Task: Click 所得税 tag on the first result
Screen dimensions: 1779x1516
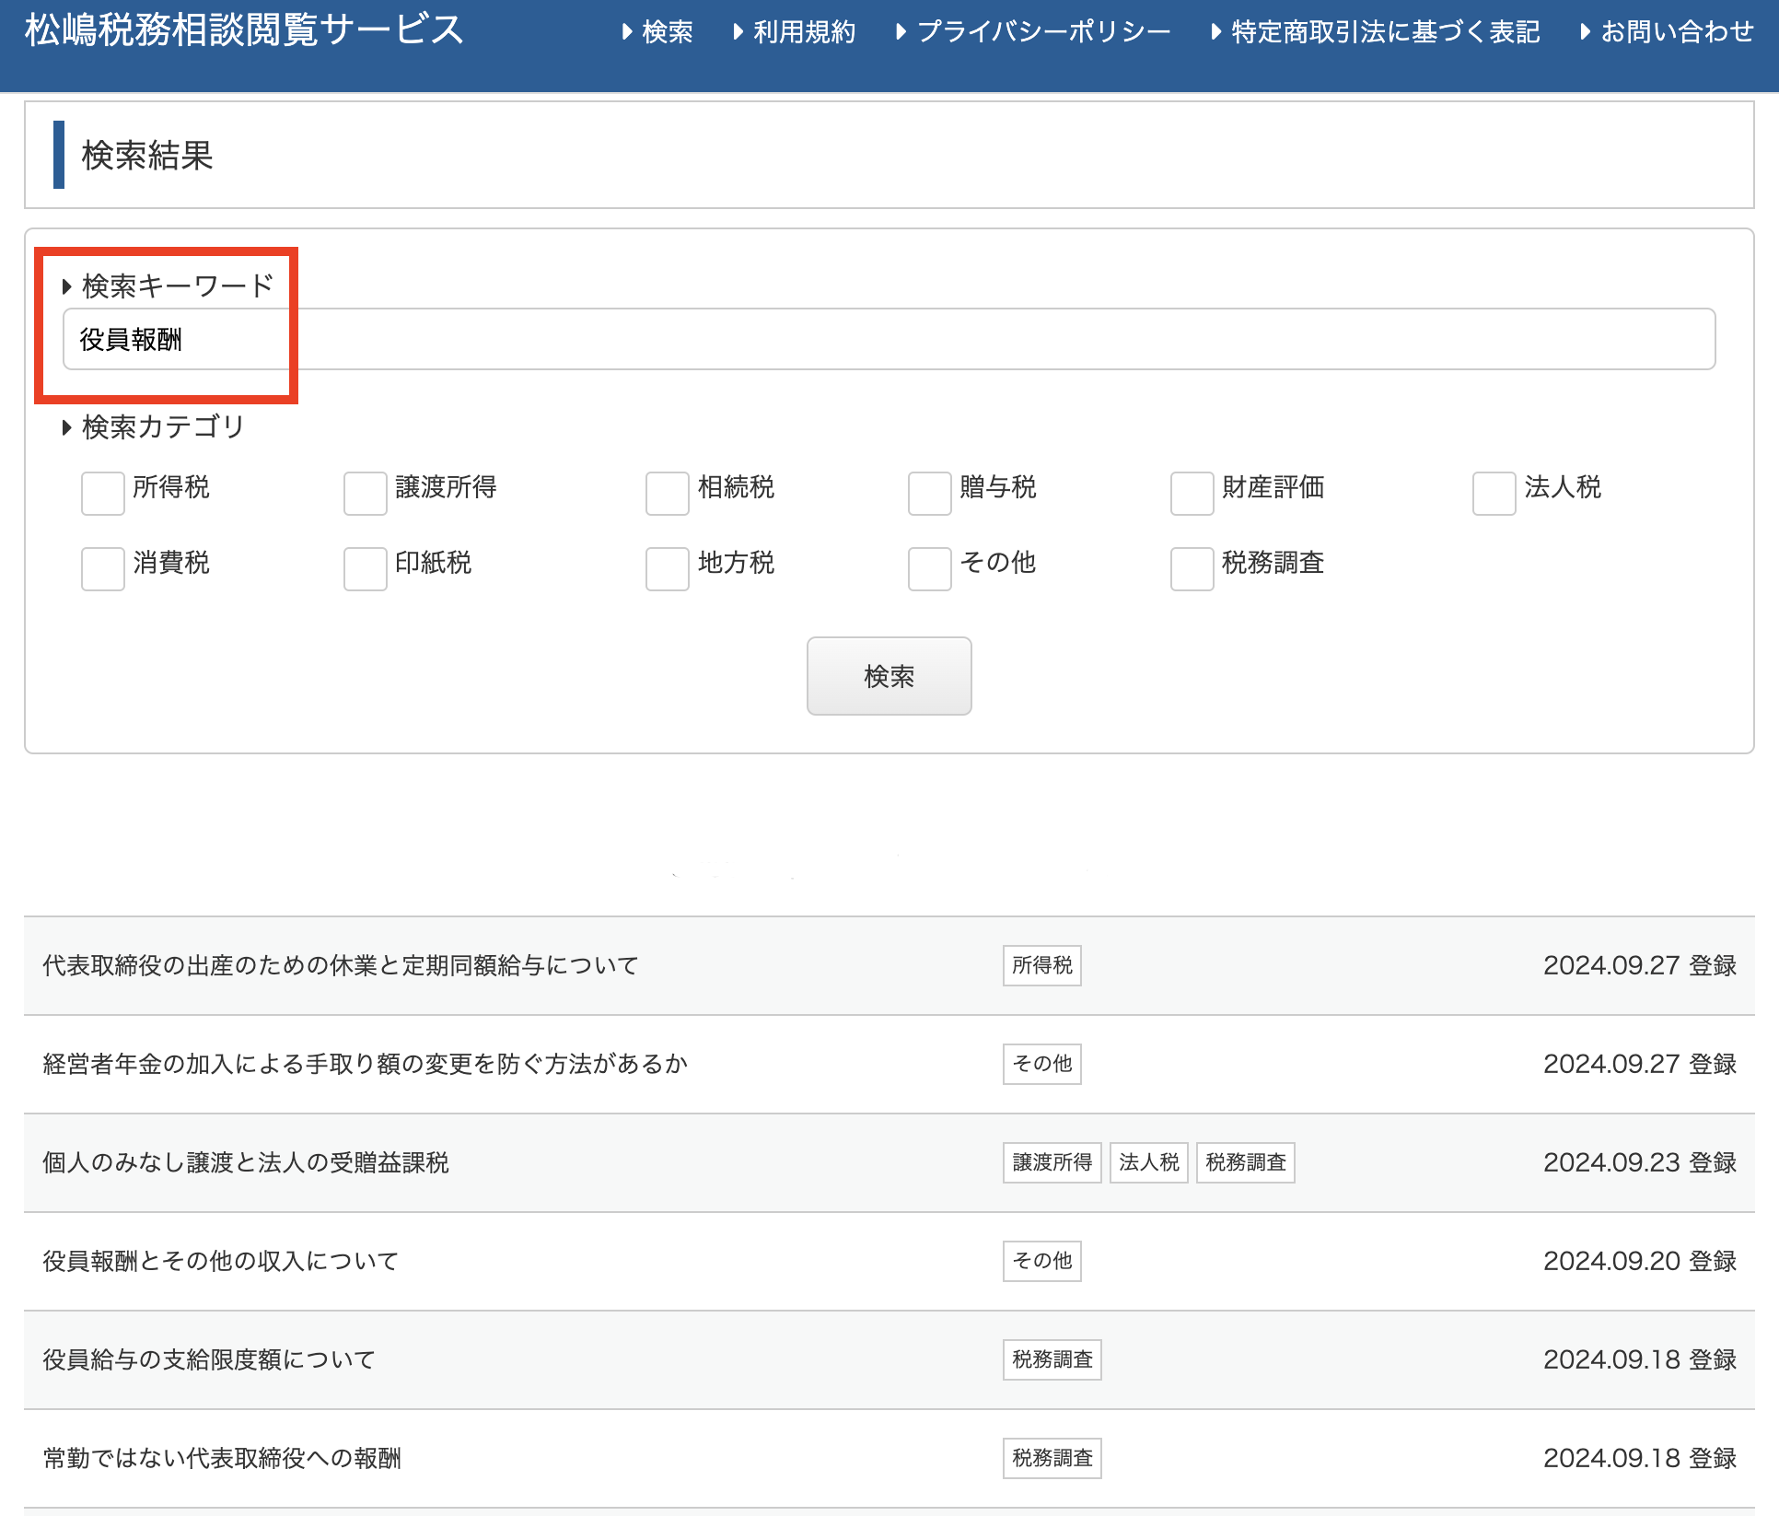Action: point(1042,965)
